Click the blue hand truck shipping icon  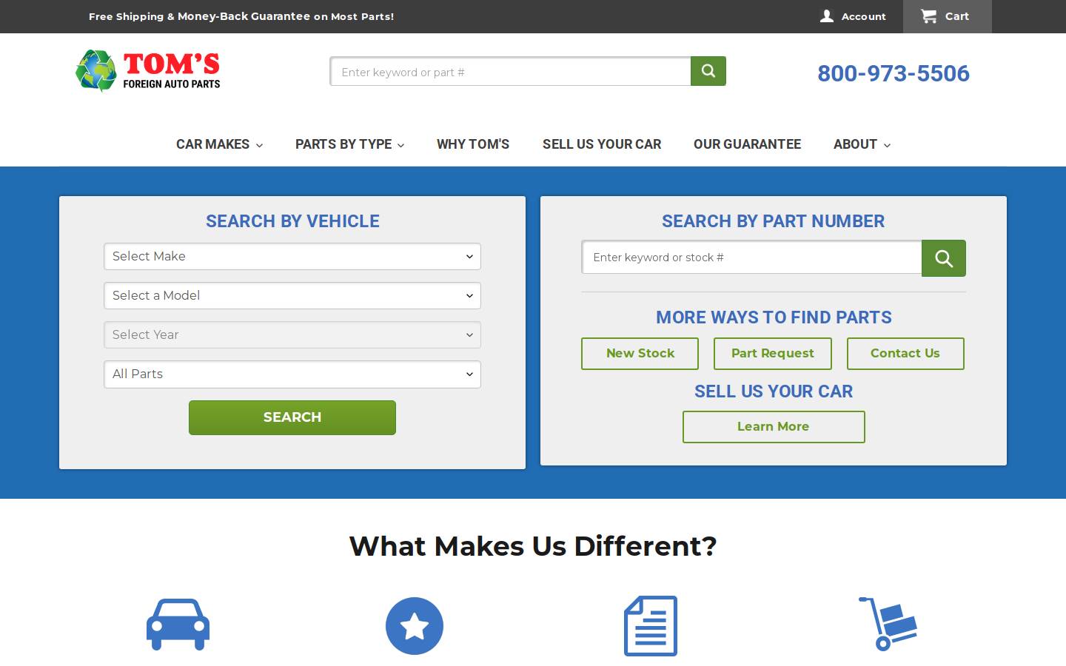[x=888, y=624]
